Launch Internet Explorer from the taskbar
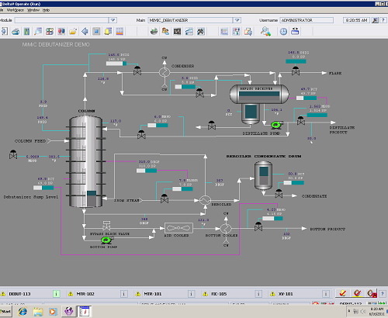Viewport: 388px width, 318px height. [23, 312]
